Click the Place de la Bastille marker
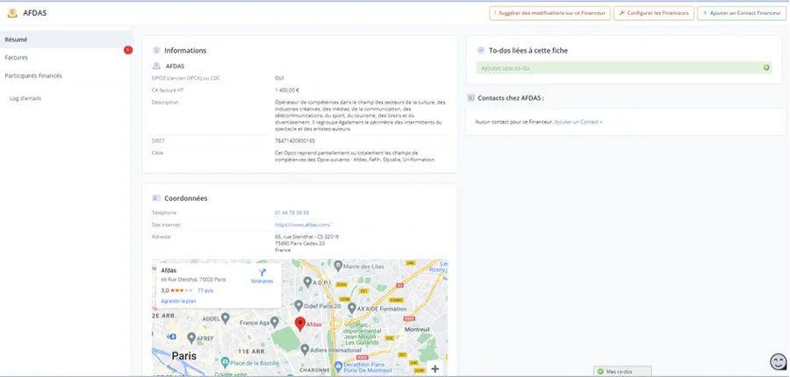The height and width of the screenshot is (377, 790). pyautogui.click(x=224, y=362)
